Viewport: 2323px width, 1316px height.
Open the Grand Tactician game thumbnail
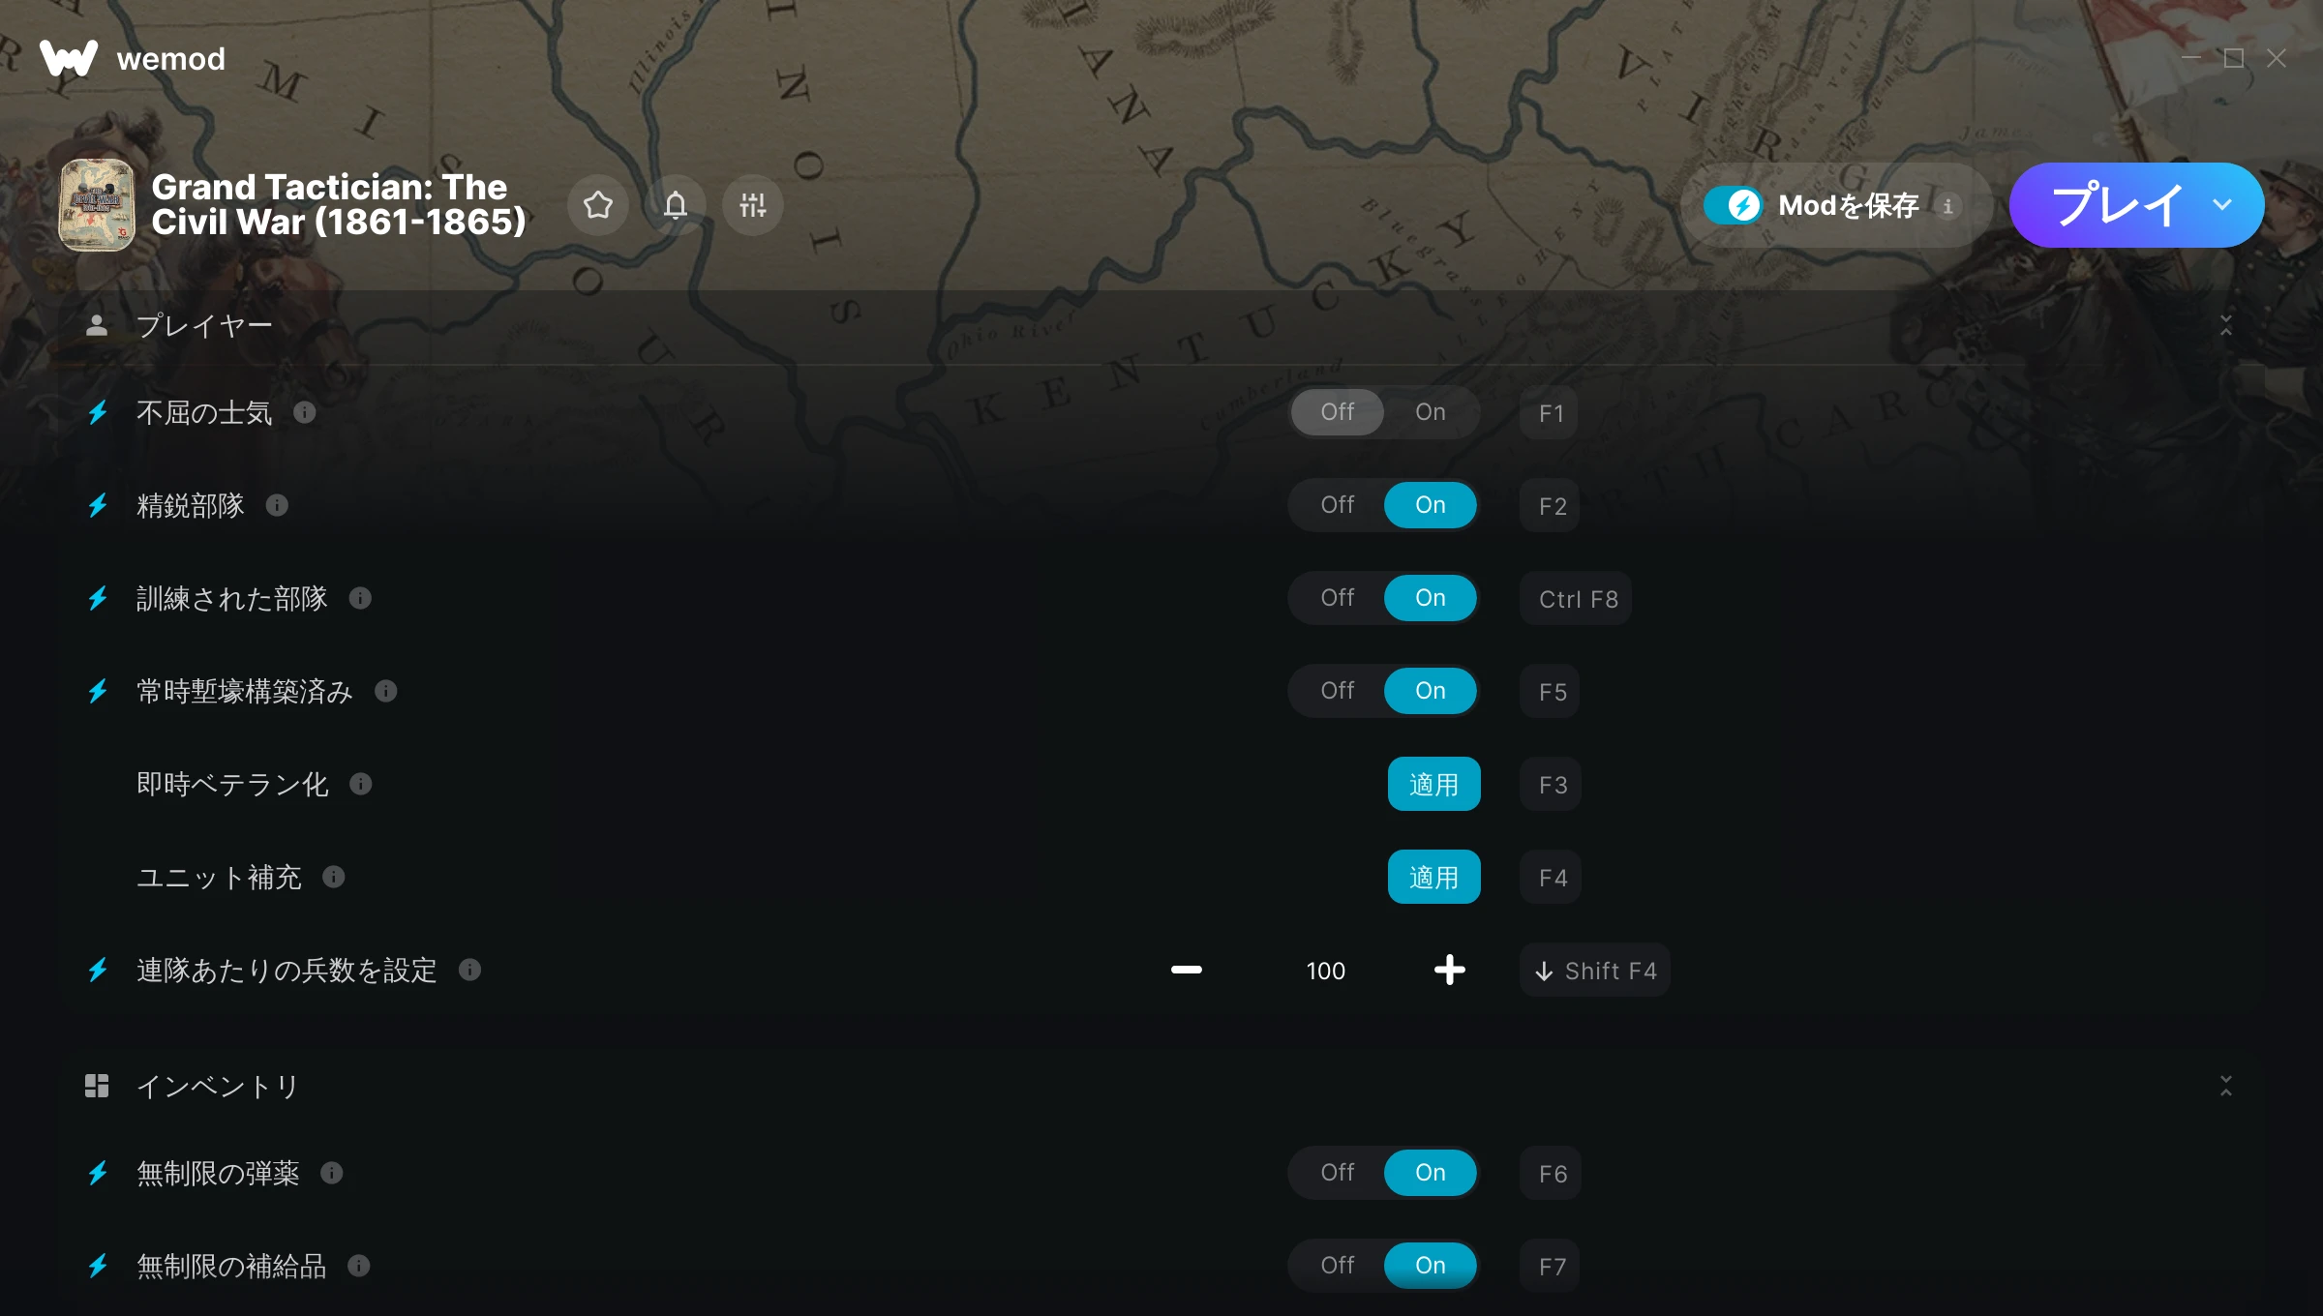coord(97,205)
